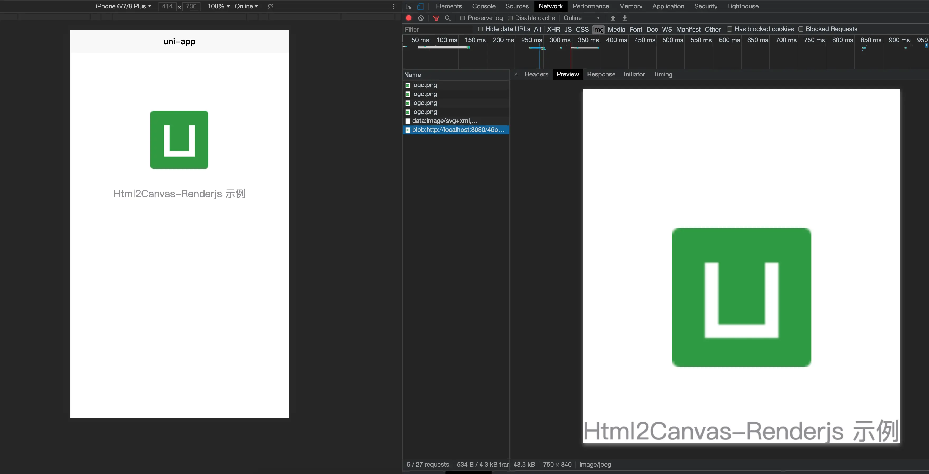Image resolution: width=929 pixels, height=474 pixels.
Task: Click the Name column header
Action: point(456,75)
